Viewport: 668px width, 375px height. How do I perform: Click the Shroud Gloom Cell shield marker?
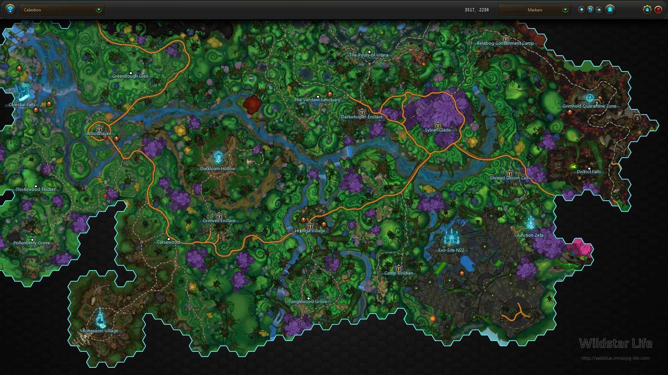[x=509, y=174]
